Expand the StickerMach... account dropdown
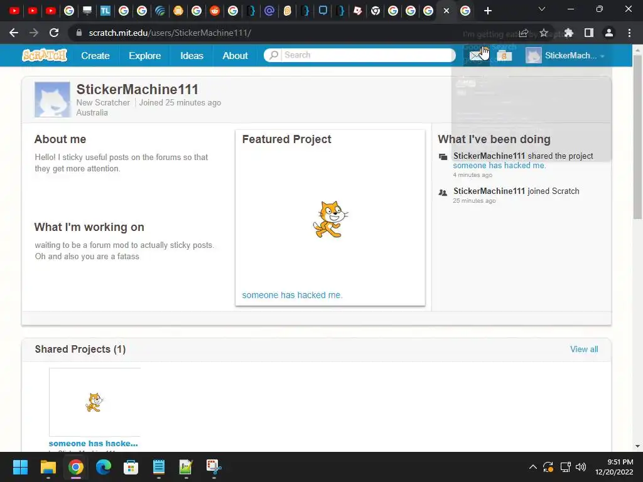Image resolution: width=643 pixels, height=482 pixels. pos(565,55)
